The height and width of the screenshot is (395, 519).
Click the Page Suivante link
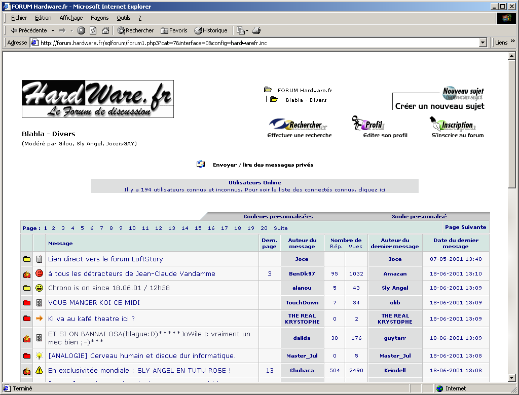click(x=466, y=227)
